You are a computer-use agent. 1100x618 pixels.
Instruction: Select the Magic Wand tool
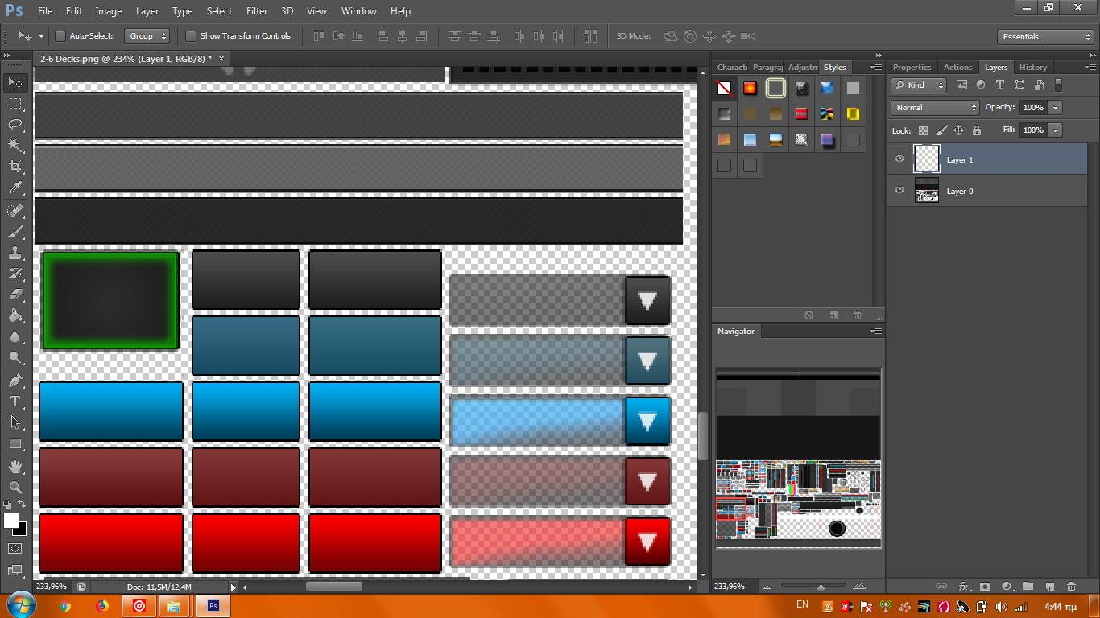point(15,146)
